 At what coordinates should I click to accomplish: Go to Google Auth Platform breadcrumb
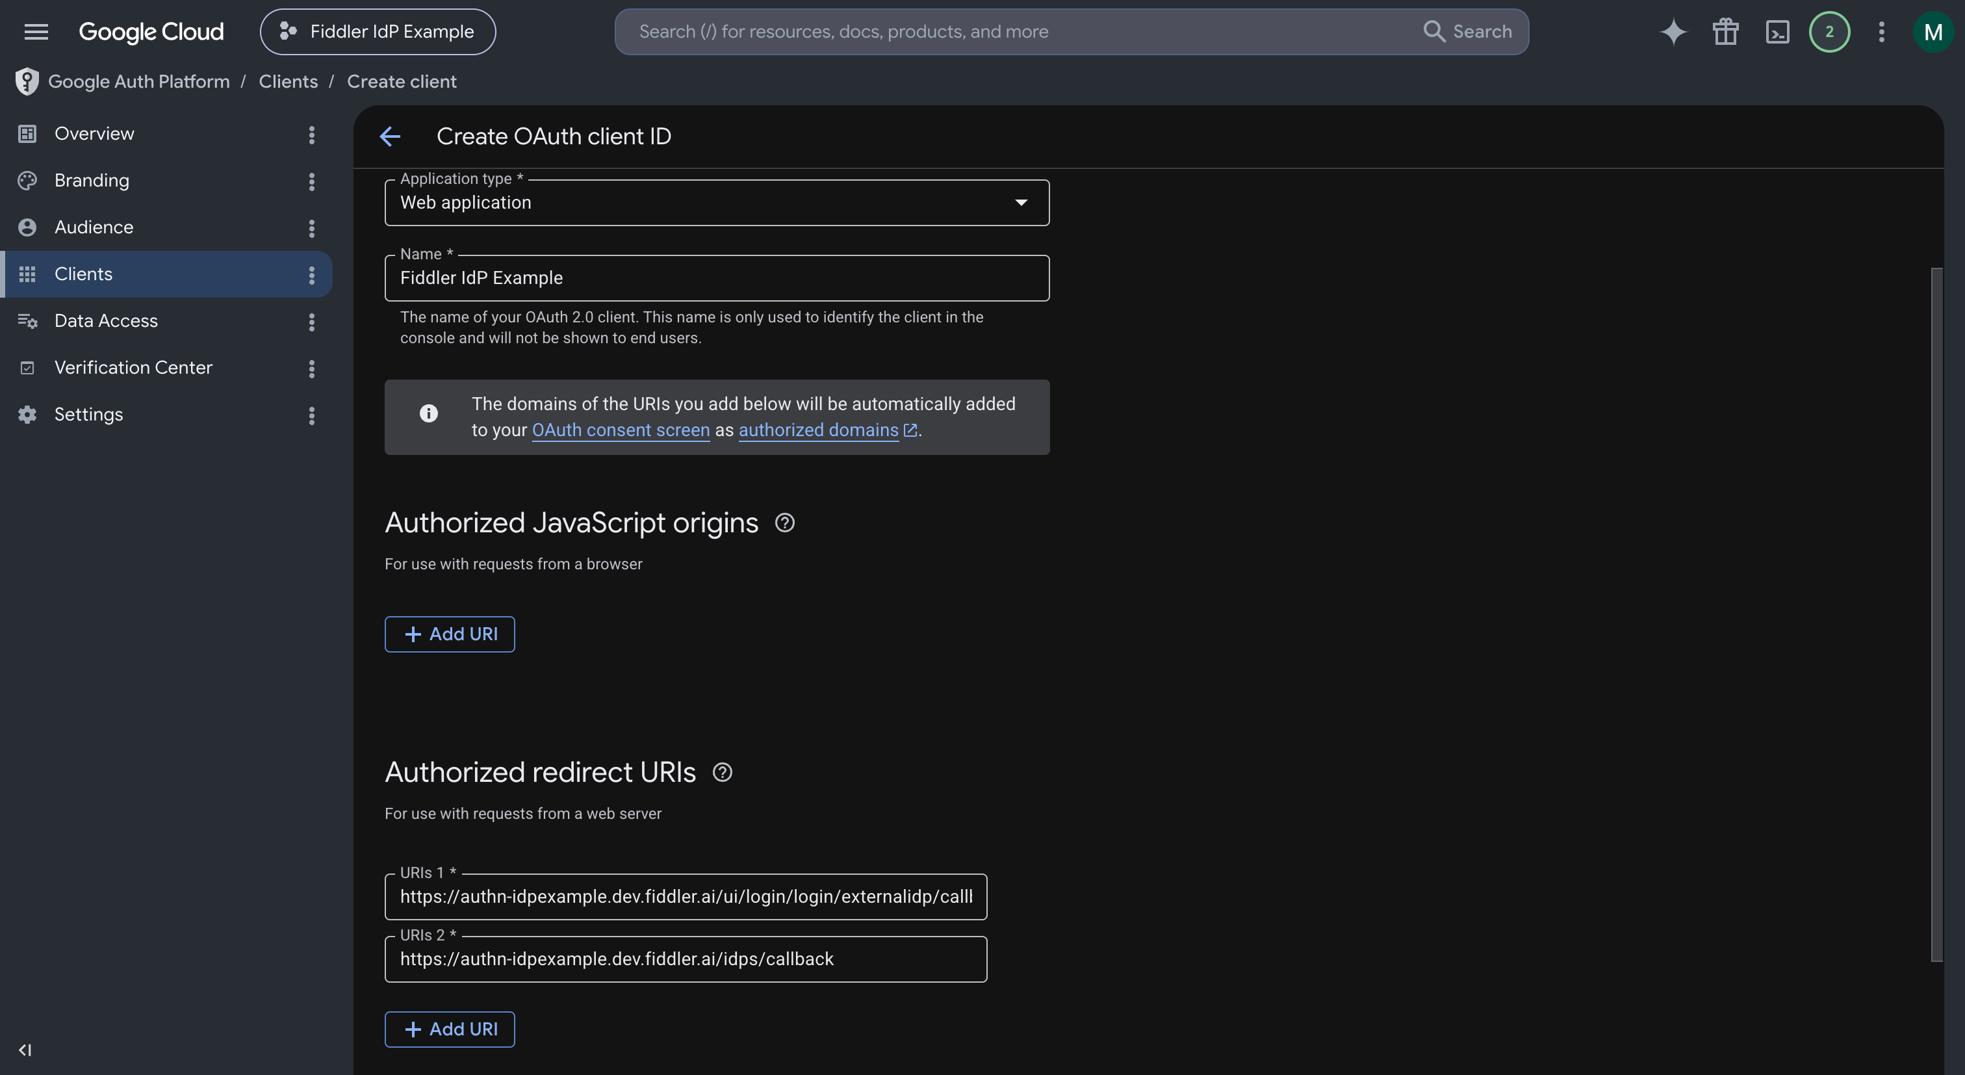[139, 82]
